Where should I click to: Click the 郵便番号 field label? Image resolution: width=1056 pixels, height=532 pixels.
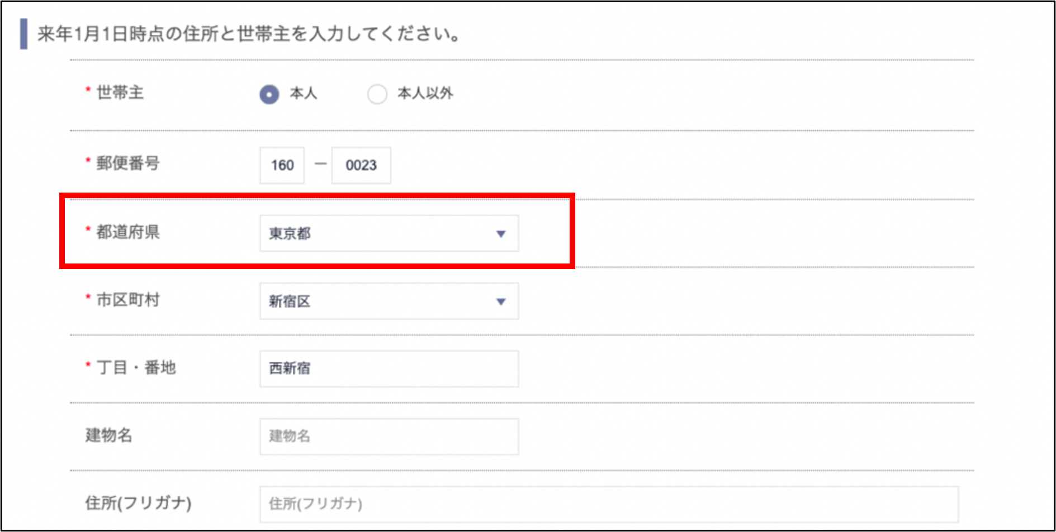pos(127,164)
